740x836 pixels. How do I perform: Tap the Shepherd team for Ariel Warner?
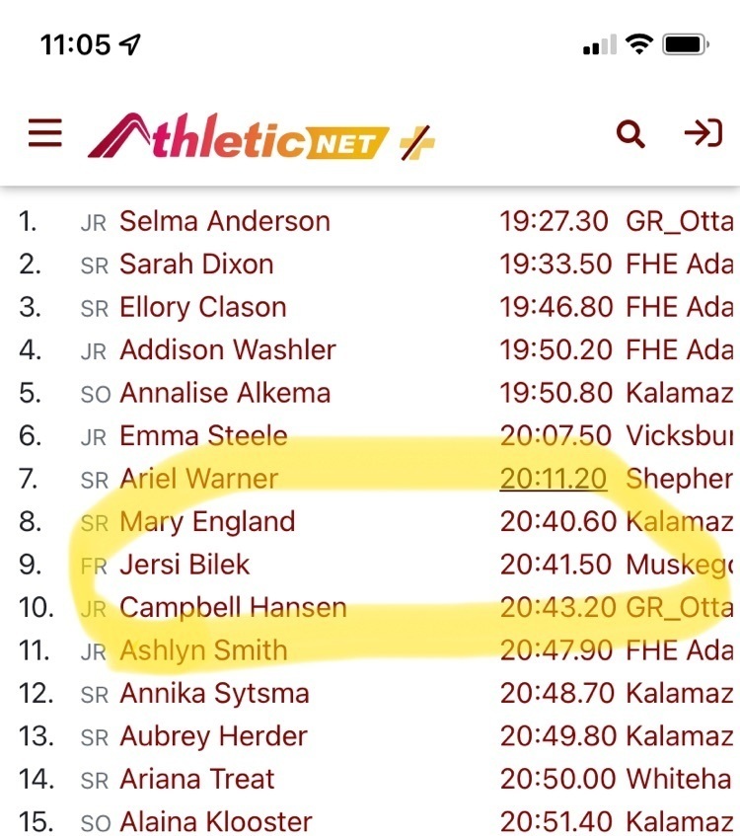(680, 479)
